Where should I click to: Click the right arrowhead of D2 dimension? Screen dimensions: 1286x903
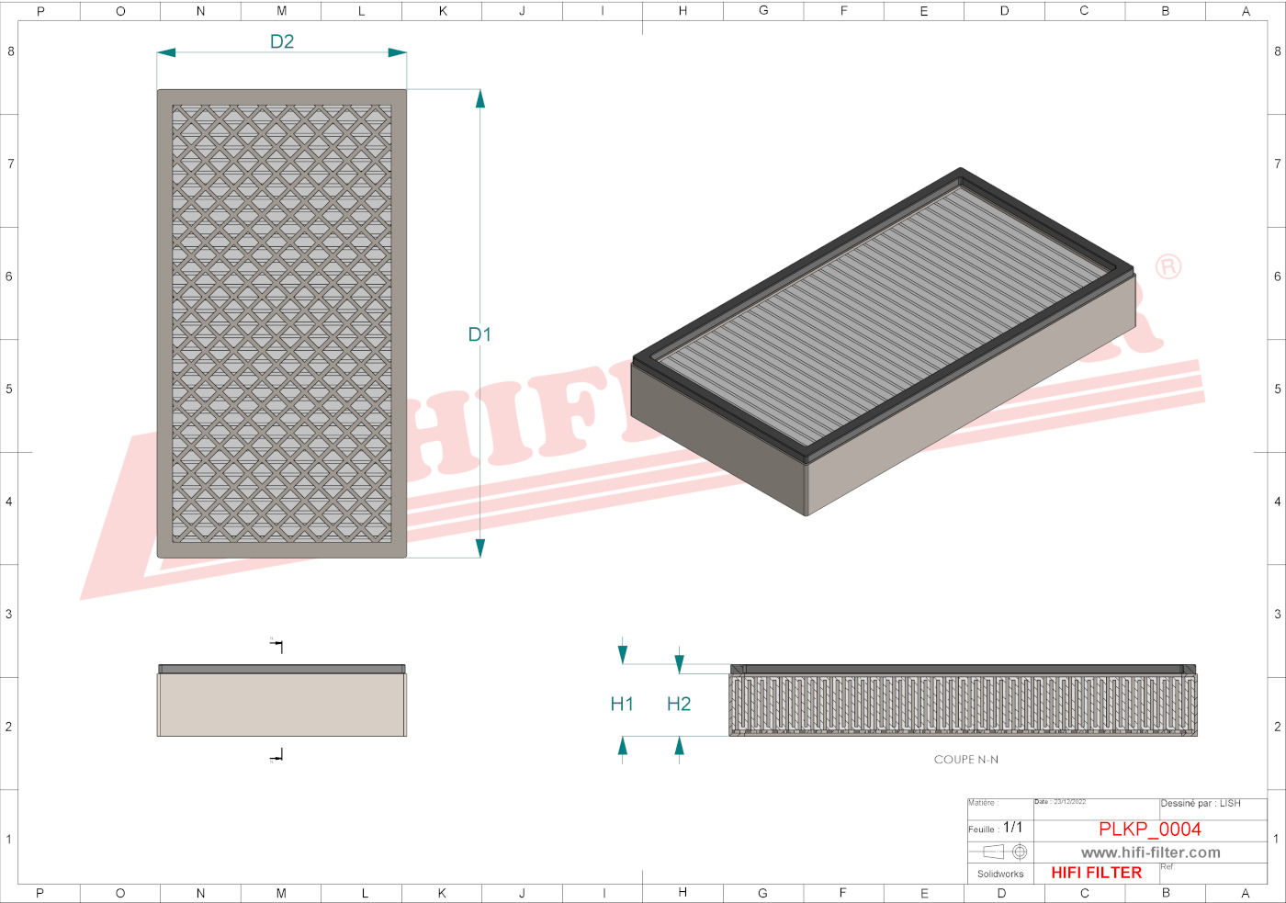click(x=397, y=52)
